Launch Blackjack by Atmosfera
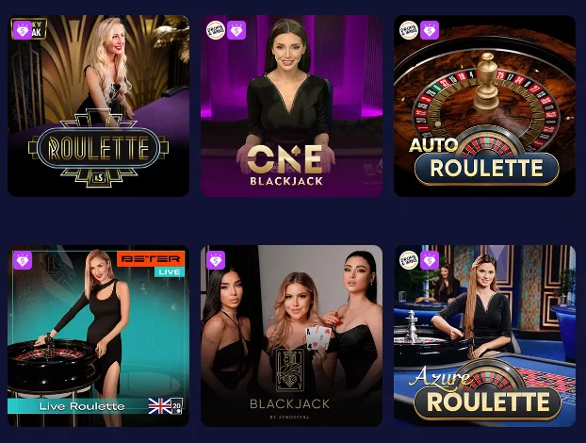The image size is (586, 443). pos(291,336)
